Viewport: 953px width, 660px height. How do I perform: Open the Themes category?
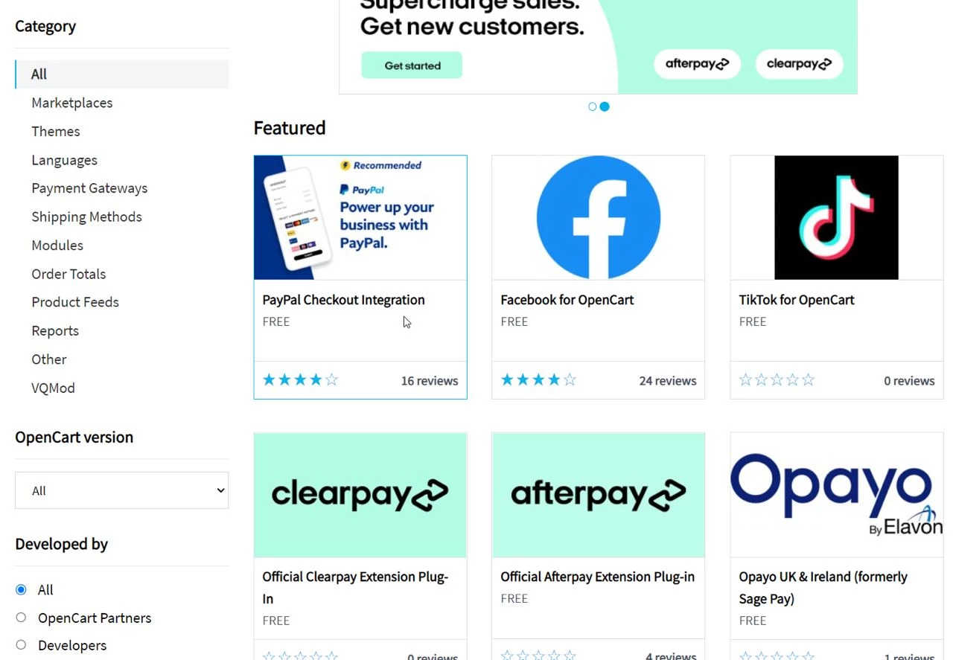56,131
